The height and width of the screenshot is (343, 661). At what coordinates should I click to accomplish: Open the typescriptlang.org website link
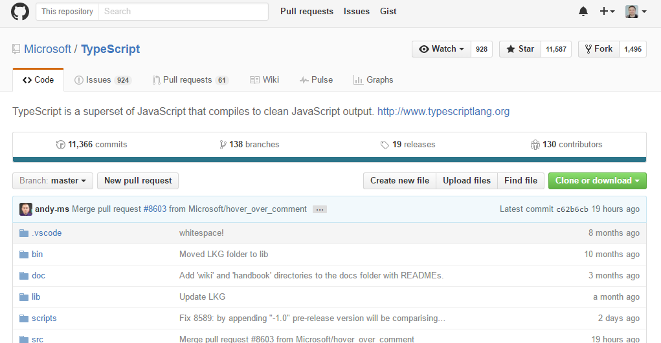[x=443, y=112]
